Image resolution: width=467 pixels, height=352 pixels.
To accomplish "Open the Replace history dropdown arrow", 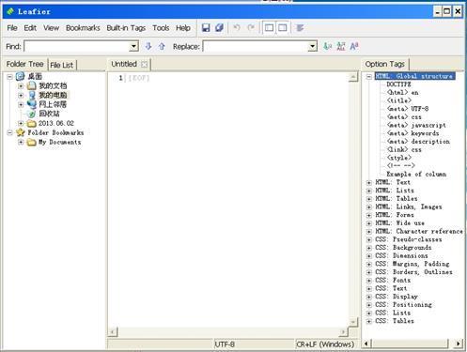I will click(x=312, y=46).
